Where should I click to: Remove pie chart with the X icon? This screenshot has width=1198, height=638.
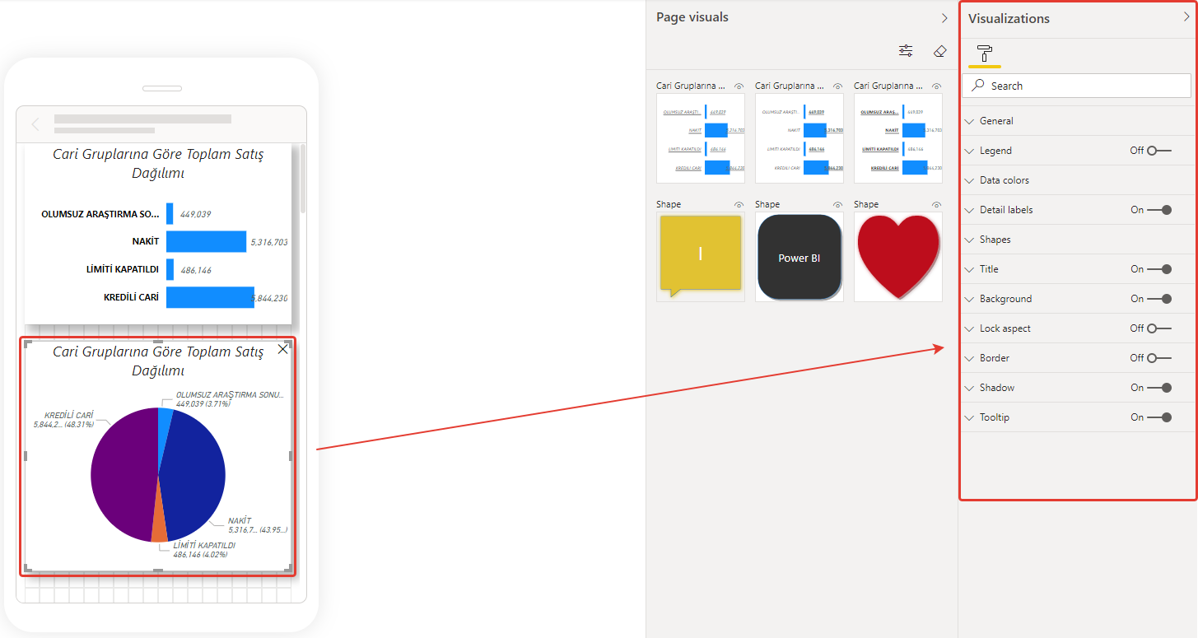[283, 350]
